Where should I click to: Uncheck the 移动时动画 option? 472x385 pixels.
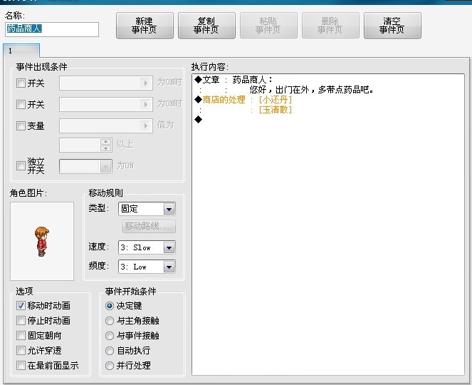click(21, 305)
